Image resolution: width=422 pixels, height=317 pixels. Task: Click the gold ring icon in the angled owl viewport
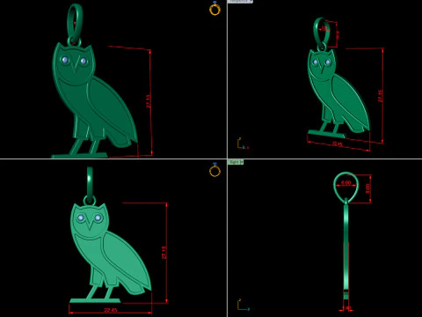pos(215,9)
